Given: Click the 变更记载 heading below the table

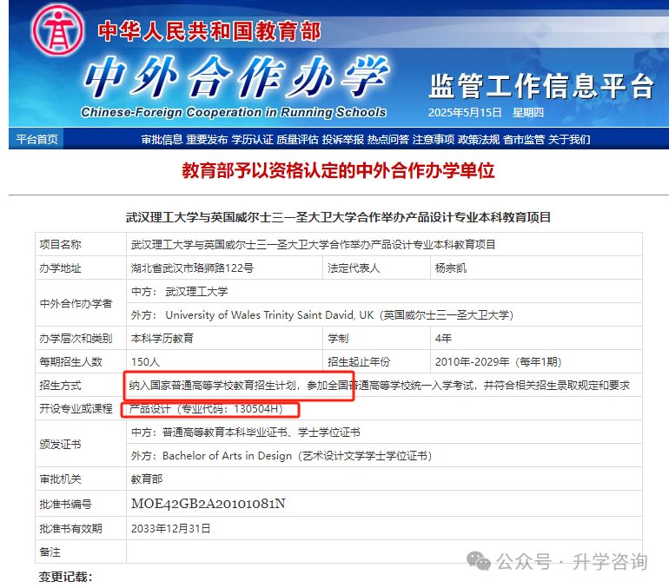Looking at the screenshot, I should (x=65, y=577).
